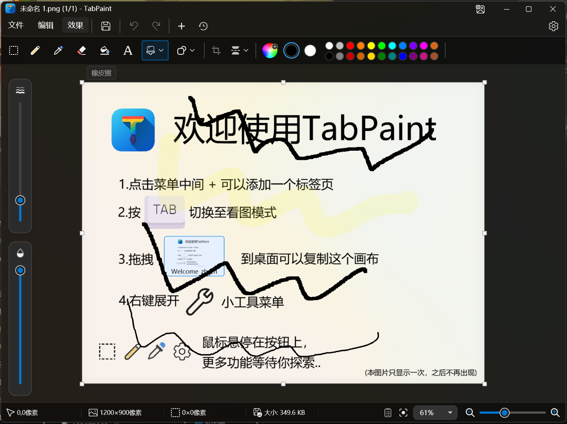Select the Eyedropper tool
Viewport: 567px width, 424px height.
[x=58, y=50]
